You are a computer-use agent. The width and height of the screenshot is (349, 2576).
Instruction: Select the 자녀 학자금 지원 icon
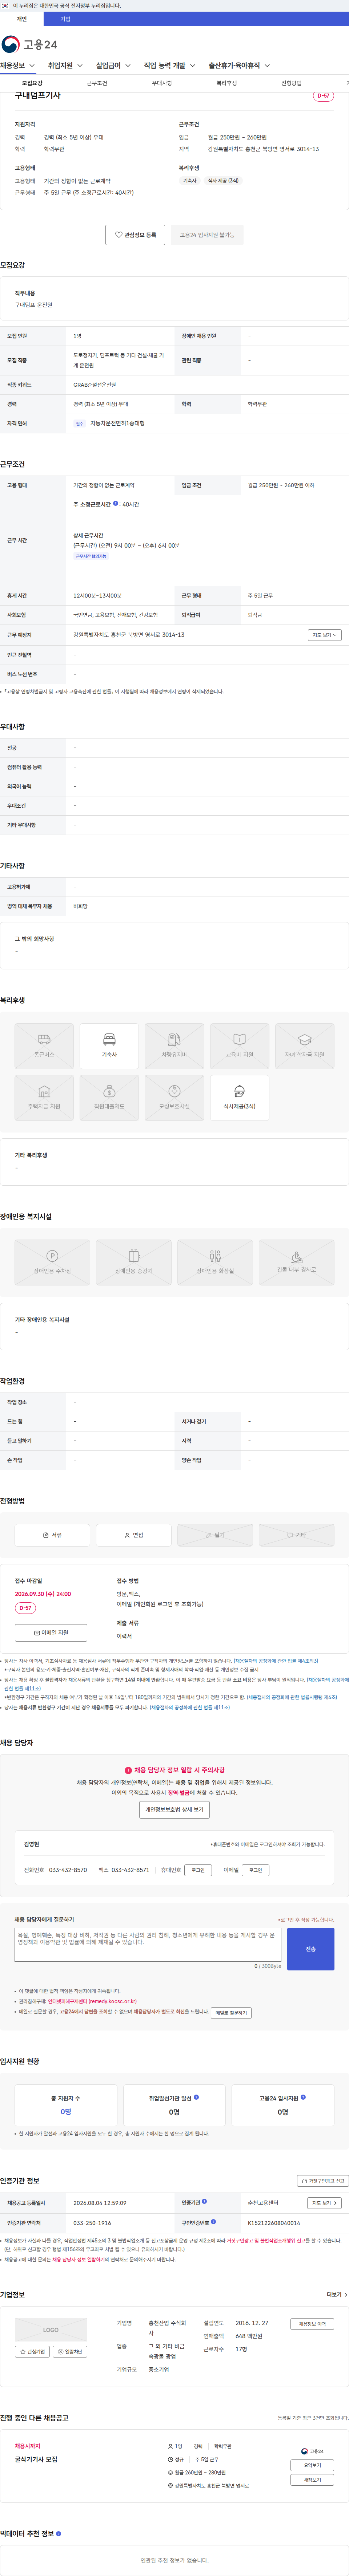tap(305, 1046)
